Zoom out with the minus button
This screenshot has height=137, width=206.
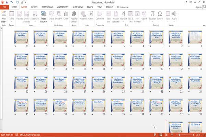click(176, 135)
